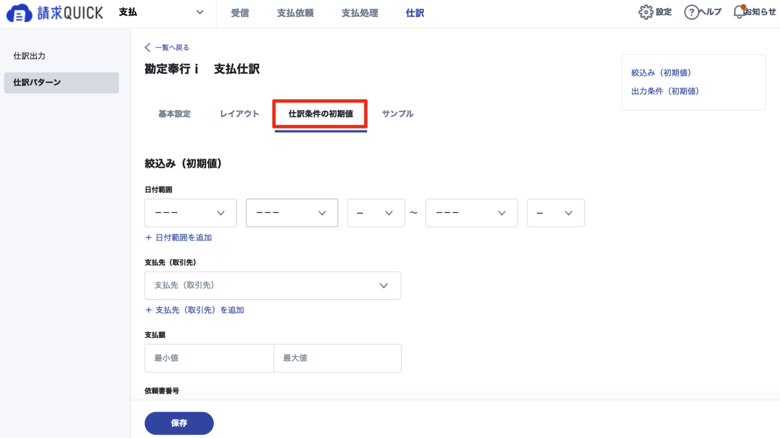Switch to the レイアウト tab
Screen dimensions: 780x438
pyautogui.click(x=239, y=114)
